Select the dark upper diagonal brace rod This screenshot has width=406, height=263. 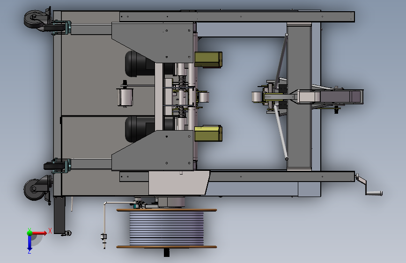pyautogui.click(x=281, y=61)
